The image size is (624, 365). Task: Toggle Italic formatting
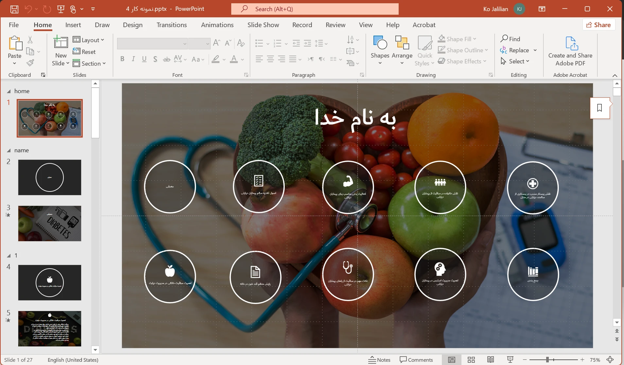click(x=133, y=59)
